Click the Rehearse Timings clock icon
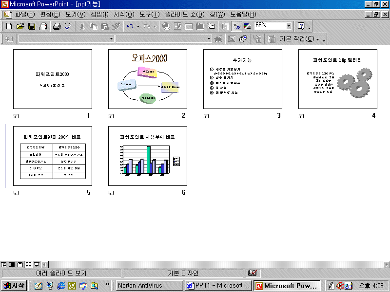390x292 pixels. pos(243,39)
